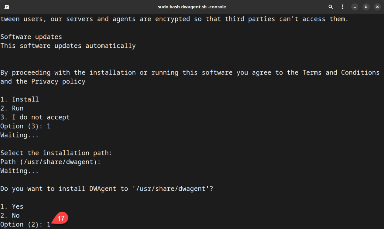
Task: Click the maximize window icon
Action: click(x=366, y=6)
